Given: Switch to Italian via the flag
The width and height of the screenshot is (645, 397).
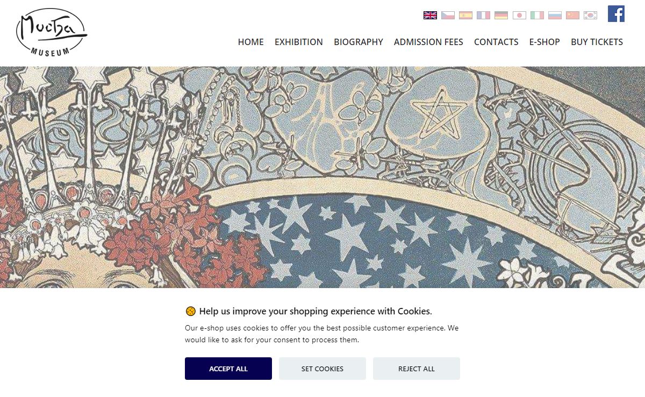Looking at the screenshot, I should (x=537, y=15).
